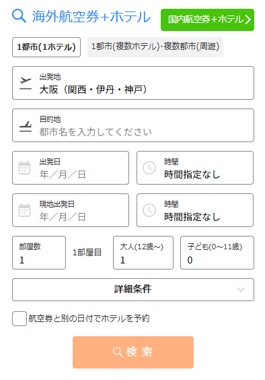Viewport: 265px width, 380px height.
Task: Open the 出発地 大阪 field
Action: tap(133, 83)
